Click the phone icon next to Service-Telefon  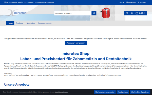(5, 3)
